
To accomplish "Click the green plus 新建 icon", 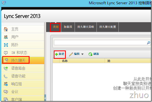I will 56,54.
